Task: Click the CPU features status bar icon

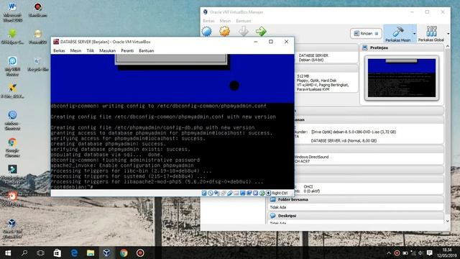Action: coord(256,193)
